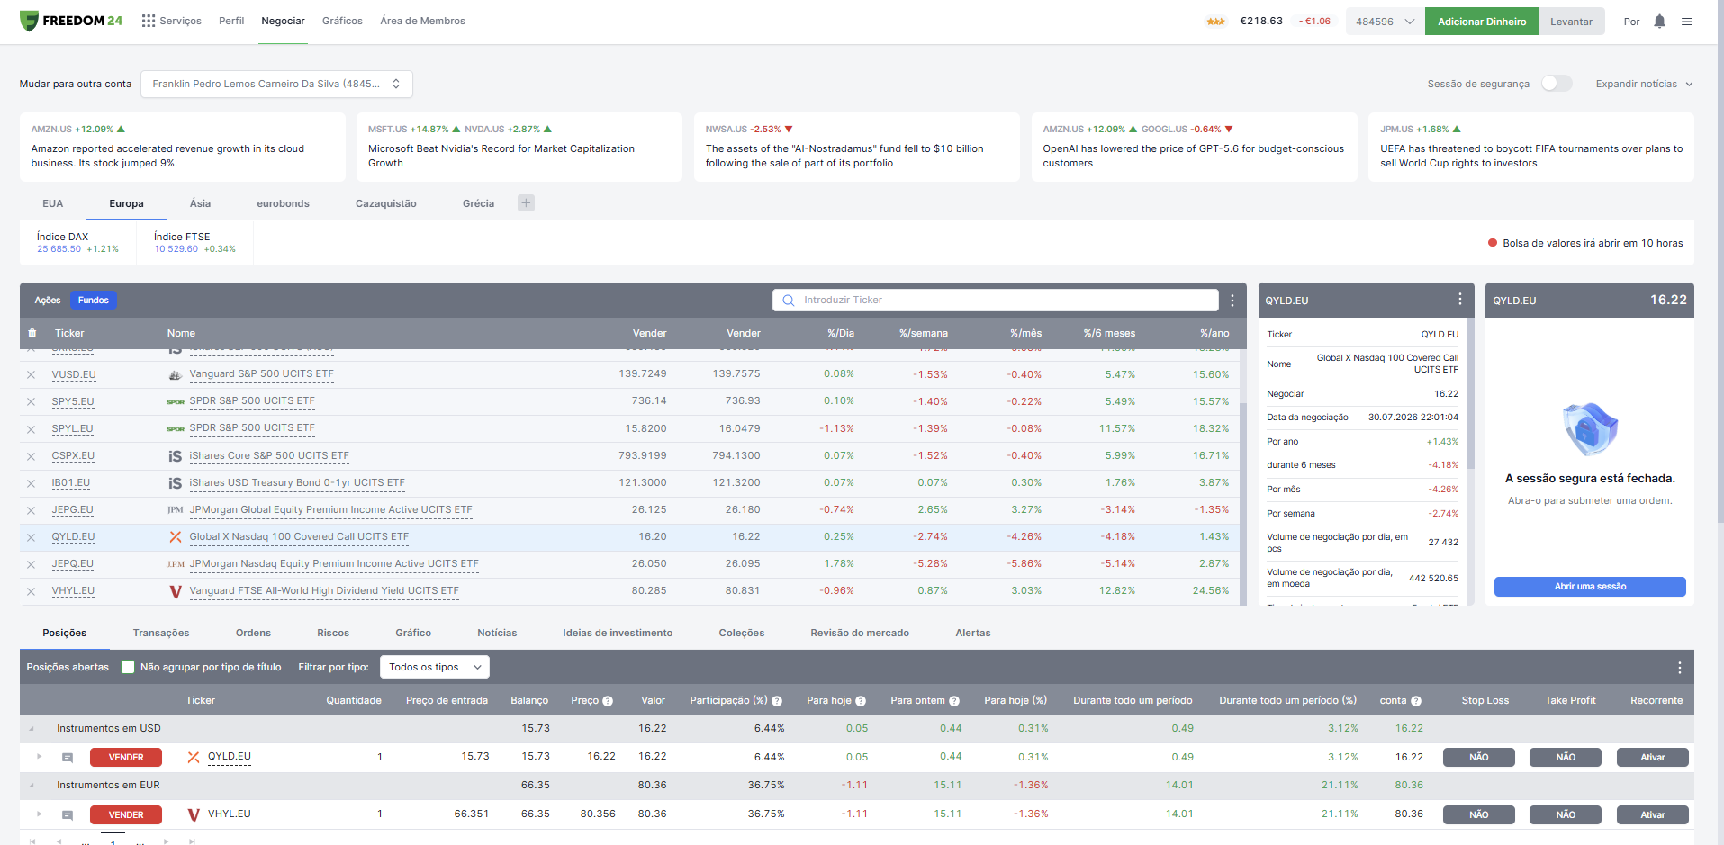Viewport: 1724px width, 845px height.
Task: Click the Introduzir Ticker search field
Action: point(996,301)
